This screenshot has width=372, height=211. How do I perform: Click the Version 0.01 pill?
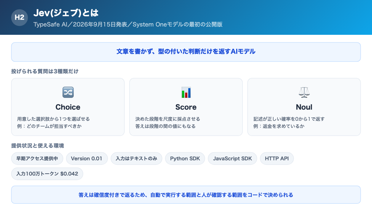point(86,158)
